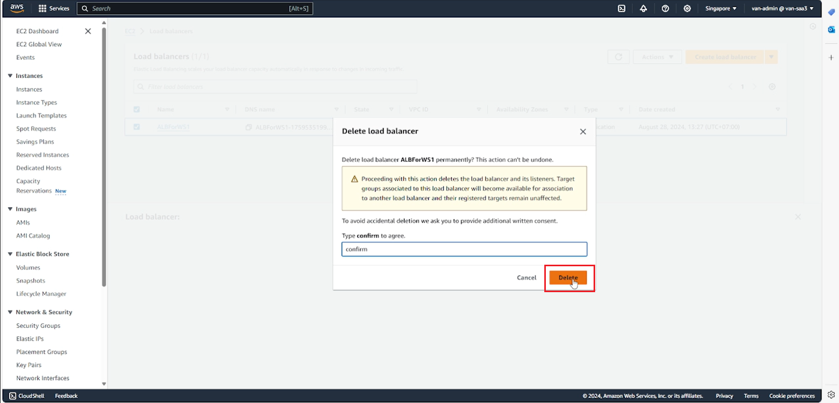Open Dedicated Hosts
Screen dimensions: 839x403
coord(39,168)
